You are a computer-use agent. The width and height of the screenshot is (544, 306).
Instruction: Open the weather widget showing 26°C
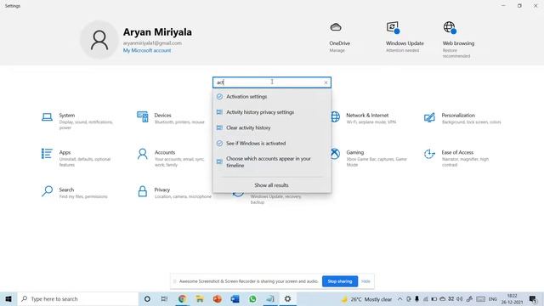(367, 299)
